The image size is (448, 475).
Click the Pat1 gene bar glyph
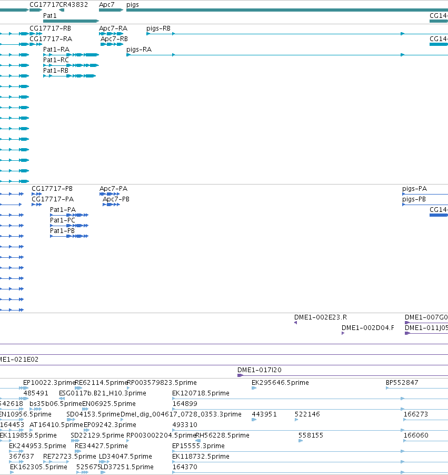click(71, 21)
